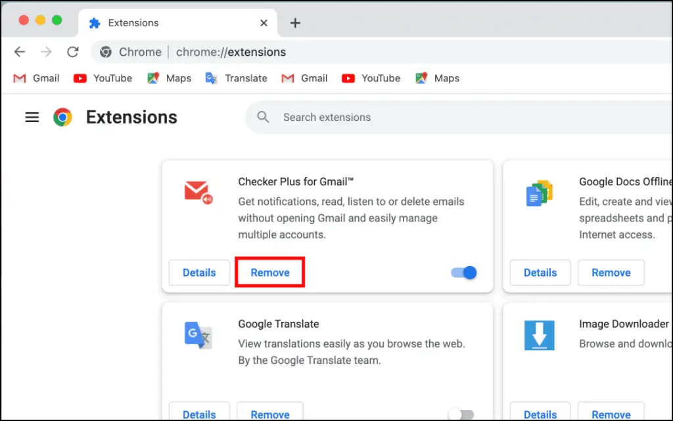
Task: Open a new tab with the plus button
Action: point(295,23)
